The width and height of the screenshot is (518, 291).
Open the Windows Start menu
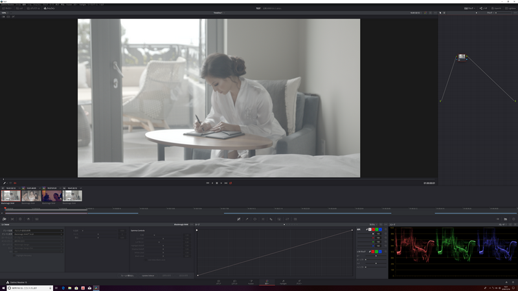(3, 288)
